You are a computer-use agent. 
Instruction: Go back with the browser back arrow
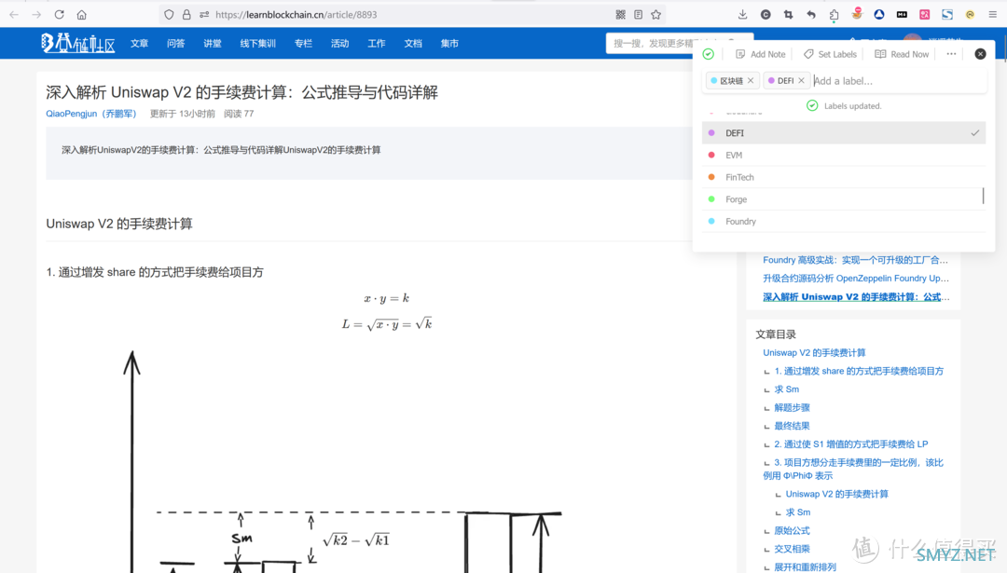click(13, 14)
